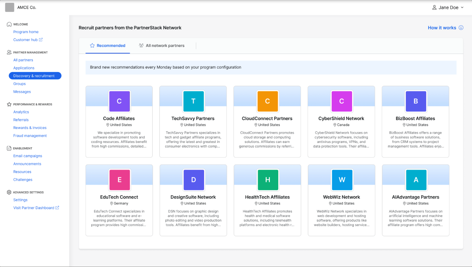Click the Visit Partner Dashboard external link icon
The height and width of the screenshot is (267, 472).
pos(57,207)
